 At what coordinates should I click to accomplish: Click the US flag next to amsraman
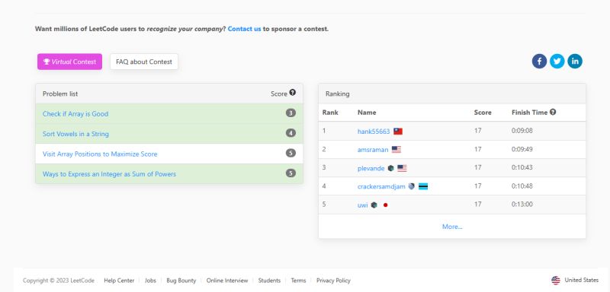(396, 150)
